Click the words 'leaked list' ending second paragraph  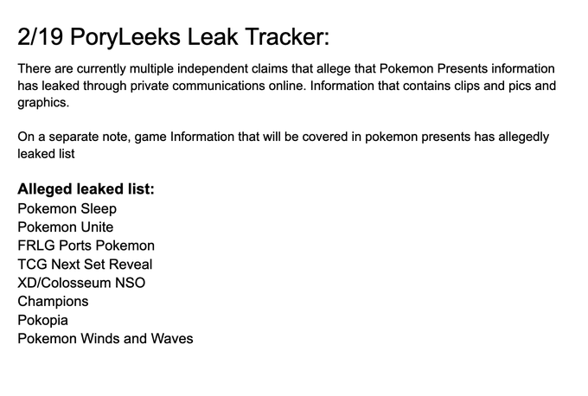click(x=46, y=154)
